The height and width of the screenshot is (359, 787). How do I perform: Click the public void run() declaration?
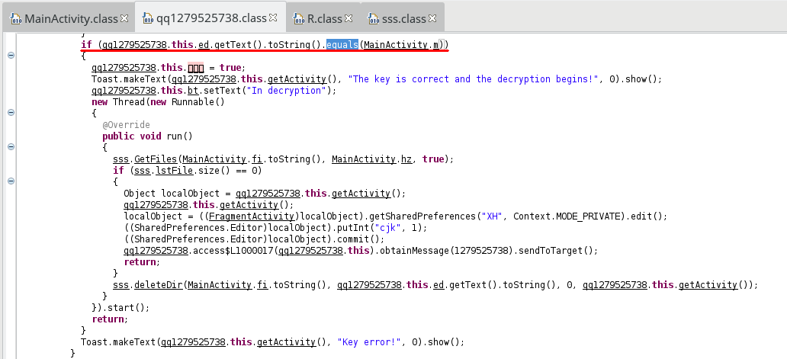(x=147, y=136)
